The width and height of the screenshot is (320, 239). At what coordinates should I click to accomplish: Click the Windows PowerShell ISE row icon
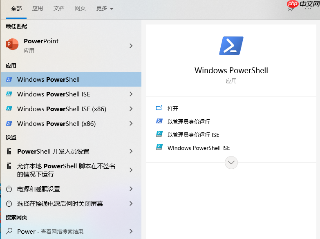(9, 94)
